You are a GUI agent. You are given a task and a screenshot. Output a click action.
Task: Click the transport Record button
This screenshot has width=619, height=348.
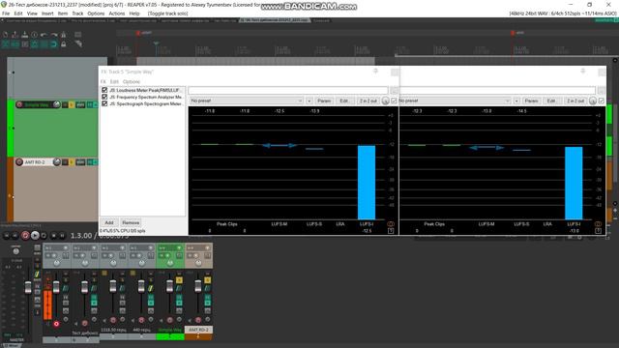click(25, 236)
